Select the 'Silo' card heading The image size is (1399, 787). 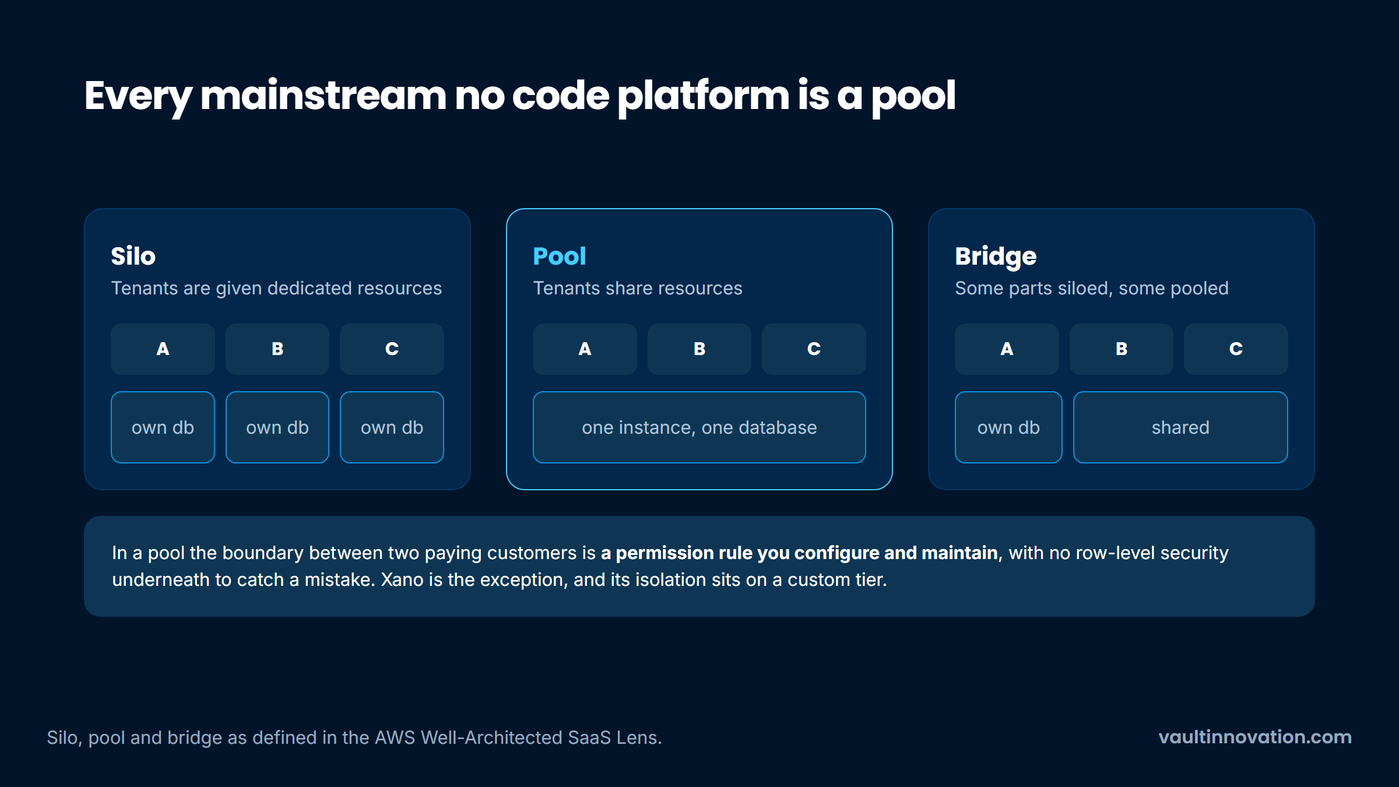click(x=133, y=257)
